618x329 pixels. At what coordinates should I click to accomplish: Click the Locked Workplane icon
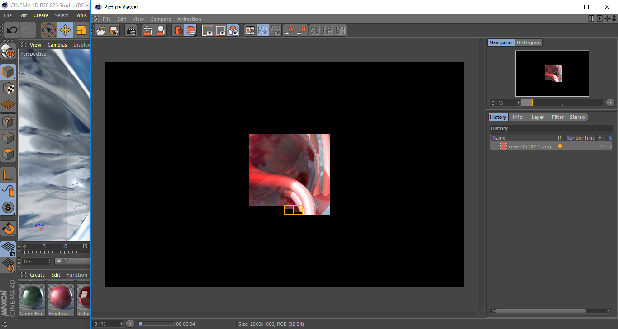[x=8, y=249]
